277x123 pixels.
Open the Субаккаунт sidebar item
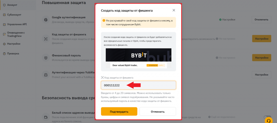pos(14,15)
